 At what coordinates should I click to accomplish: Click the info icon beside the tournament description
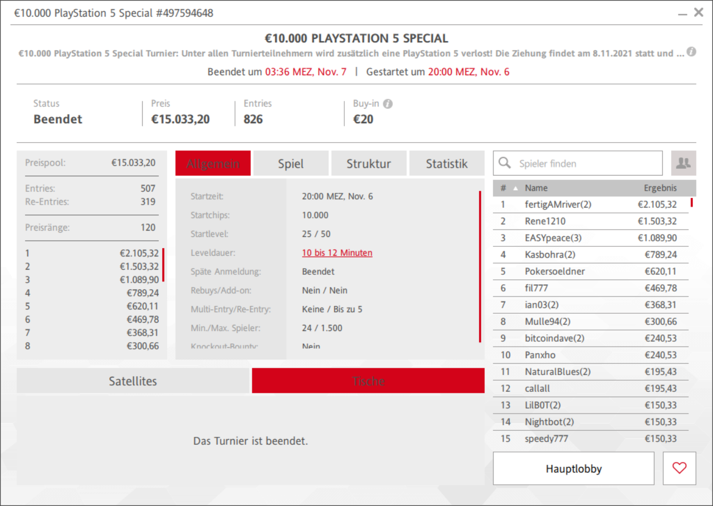click(x=691, y=52)
